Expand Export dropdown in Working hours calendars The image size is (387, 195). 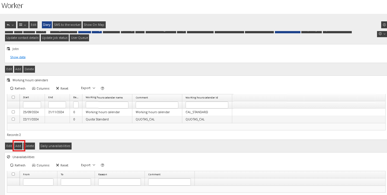click(88, 88)
